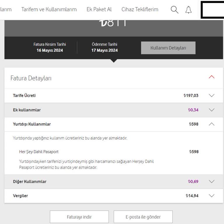Click 16 Mayıs 2024 invoice date
Screen dimensions: 224x224
click(x=50, y=50)
